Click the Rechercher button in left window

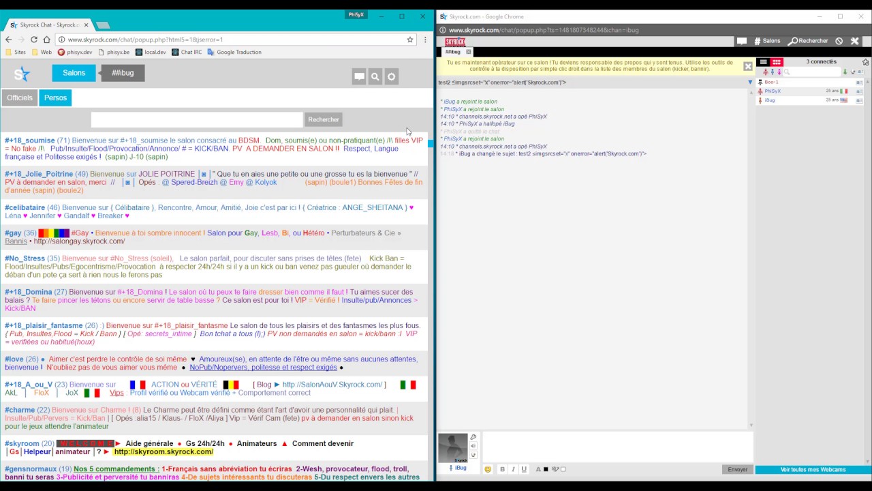324,119
